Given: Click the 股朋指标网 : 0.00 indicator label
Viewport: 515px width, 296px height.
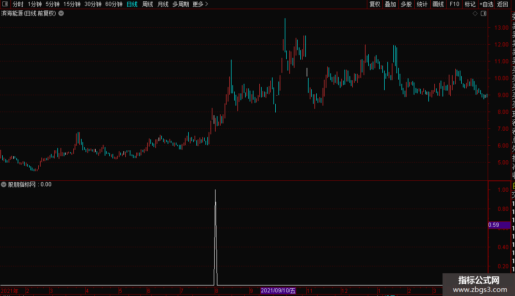Looking at the screenshot, I should (x=30, y=184).
